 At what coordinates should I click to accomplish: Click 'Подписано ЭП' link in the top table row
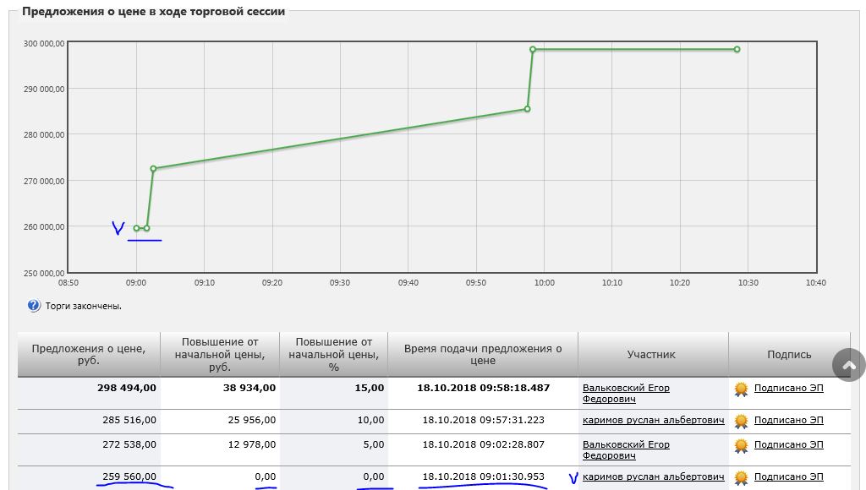point(788,389)
